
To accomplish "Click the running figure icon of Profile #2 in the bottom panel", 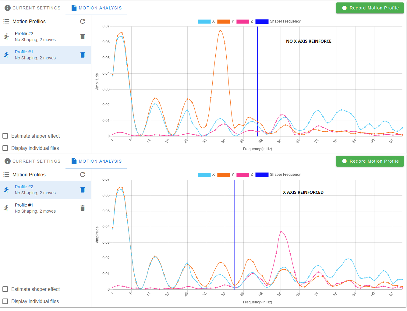I will [x=6, y=190].
